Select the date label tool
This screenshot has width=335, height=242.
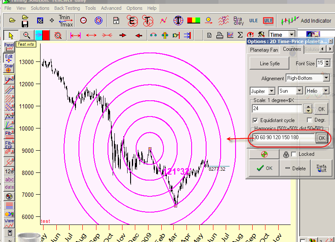pyautogui.click(x=9, y=187)
